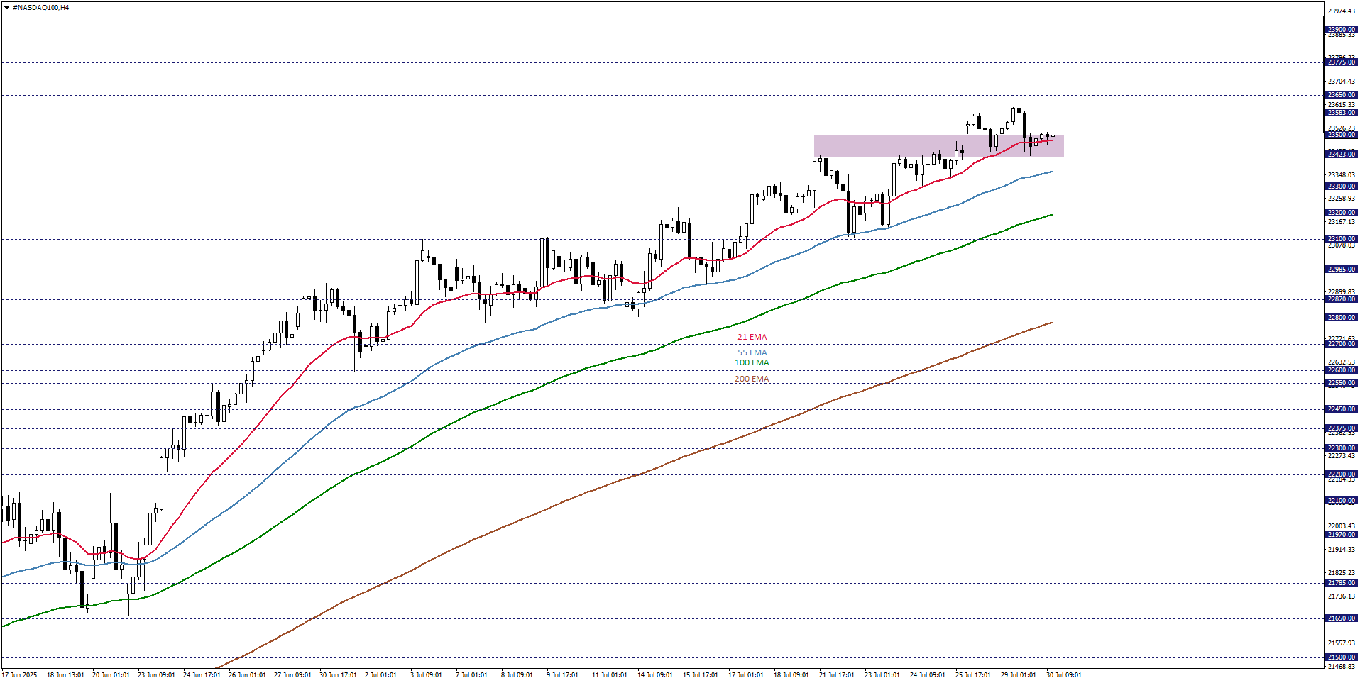Click the 23775.00 horizontal line price tag
1360x683 pixels.
(1342, 62)
